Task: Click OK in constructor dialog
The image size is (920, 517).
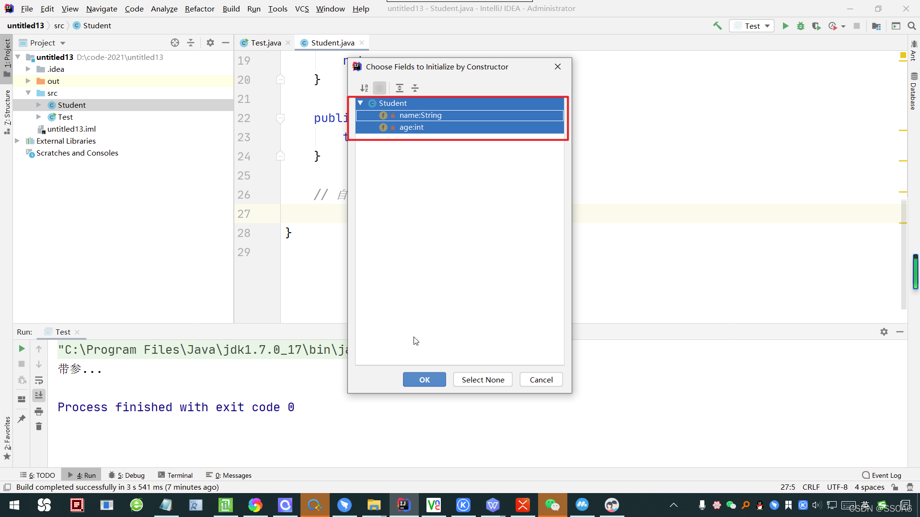Action: pos(425,380)
